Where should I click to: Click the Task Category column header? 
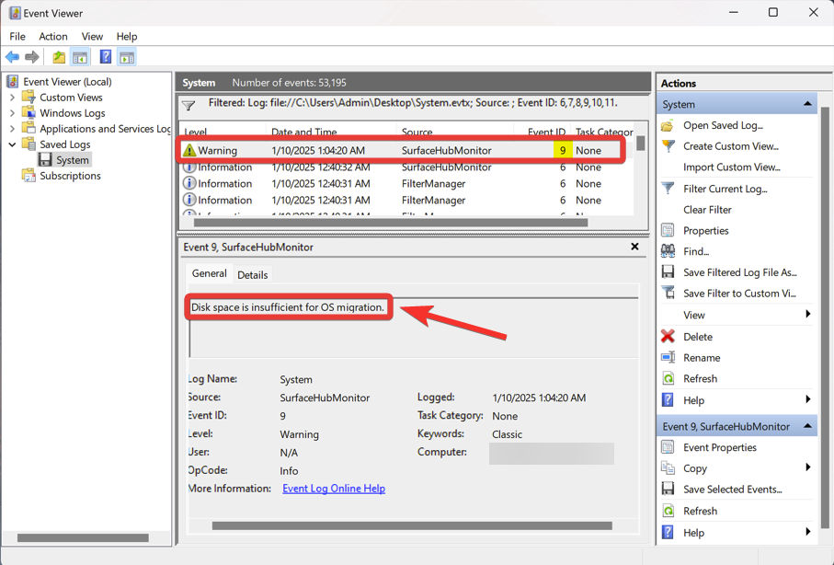click(x=602, y=132)
